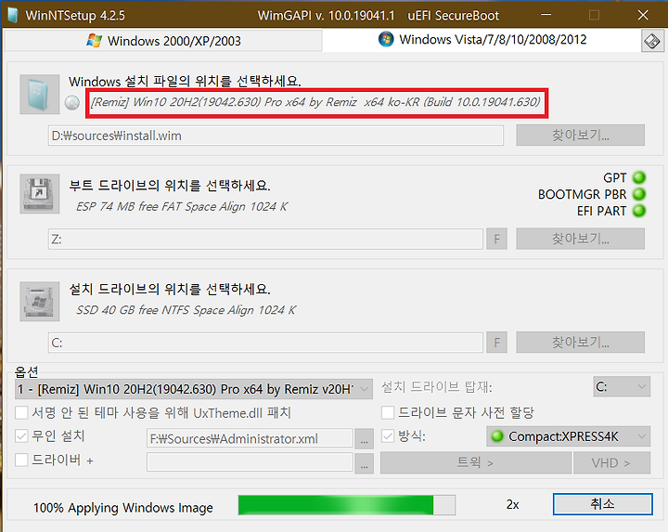Check the BOOTMGR PBR green indicator

(639, 194)
